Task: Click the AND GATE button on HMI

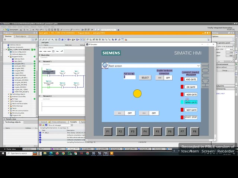Action: (191, 79)
